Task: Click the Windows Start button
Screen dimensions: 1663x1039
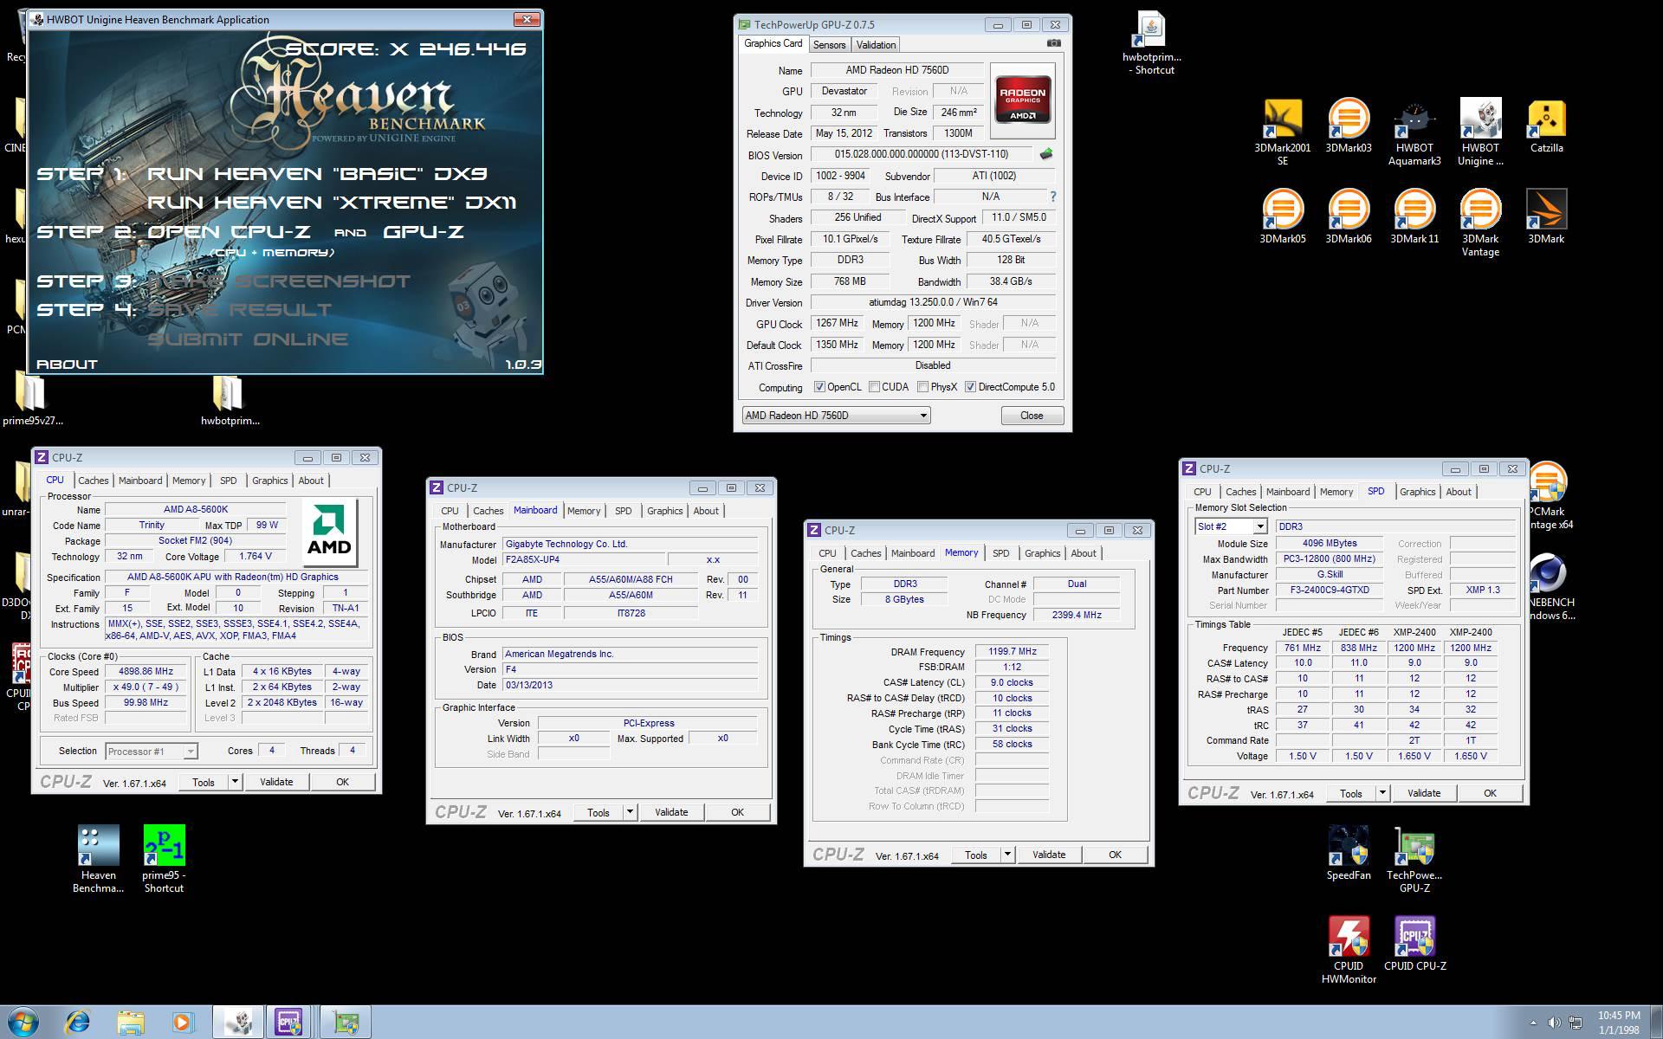Action: tap(23, 1022)
